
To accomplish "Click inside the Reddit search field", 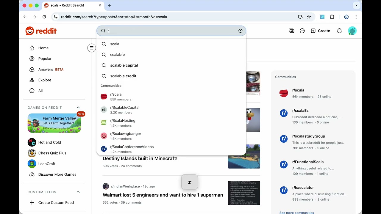I will (x=171, y=31).
